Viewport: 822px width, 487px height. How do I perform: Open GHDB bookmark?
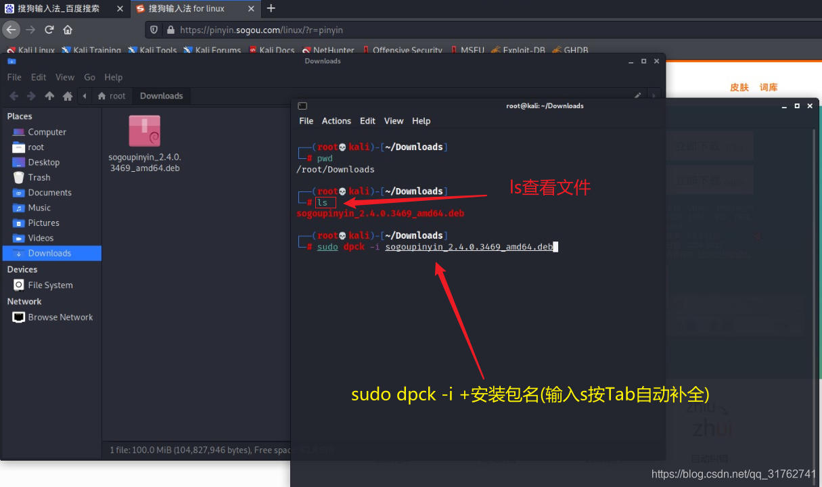(570, 51)
